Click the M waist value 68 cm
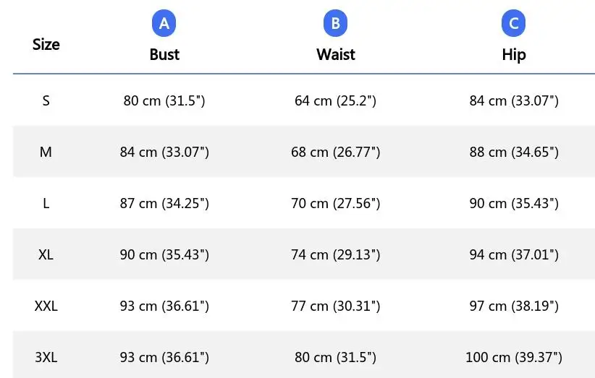This screenshot has width=595, height=378. tap(335, 152)
